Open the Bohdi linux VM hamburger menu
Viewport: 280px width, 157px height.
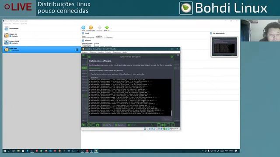(x=77, y=49)
